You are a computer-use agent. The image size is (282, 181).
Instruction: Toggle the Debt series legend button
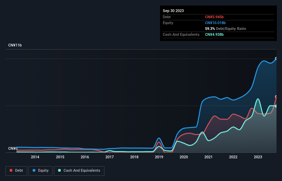coord(16,171)
